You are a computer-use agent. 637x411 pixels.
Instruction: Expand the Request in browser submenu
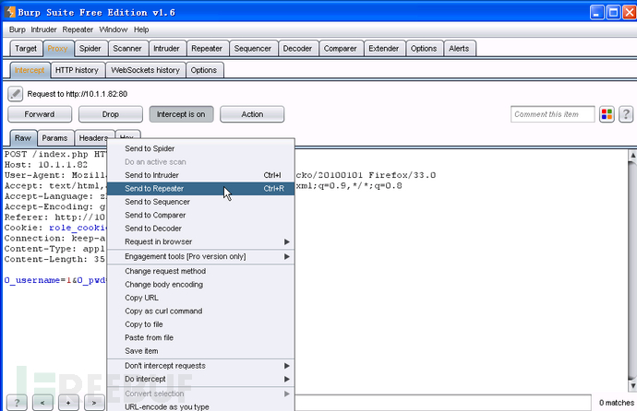point(200,241)
